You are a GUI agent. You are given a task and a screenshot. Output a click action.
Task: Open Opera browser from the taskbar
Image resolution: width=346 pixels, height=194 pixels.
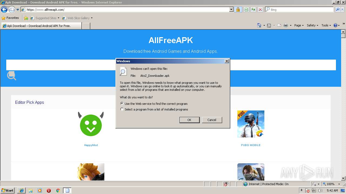[49, 190]
